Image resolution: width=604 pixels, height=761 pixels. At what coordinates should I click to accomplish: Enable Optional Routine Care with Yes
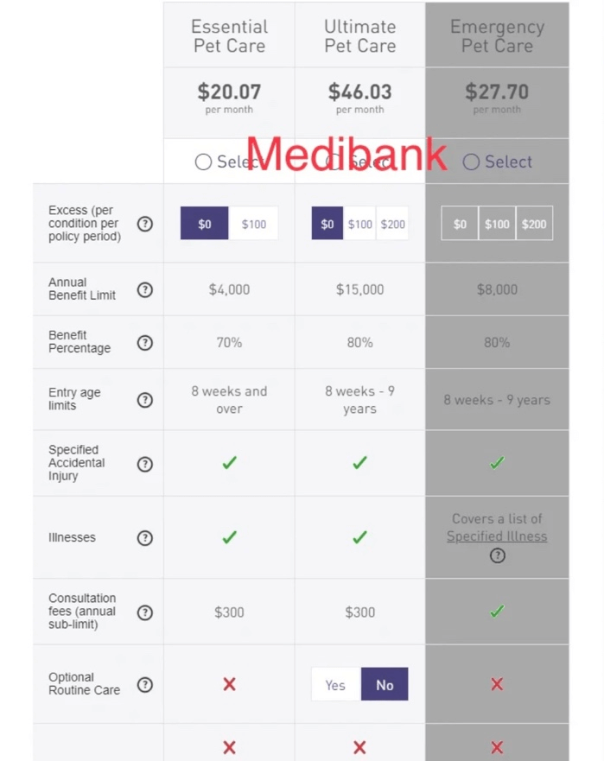335,684
